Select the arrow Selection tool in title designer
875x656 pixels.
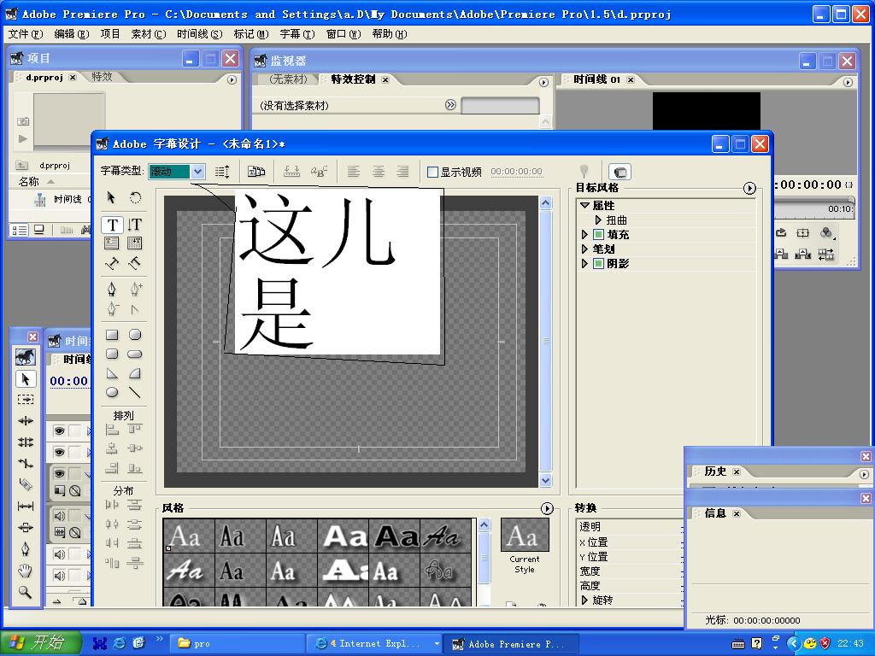(x=111, y=197)
